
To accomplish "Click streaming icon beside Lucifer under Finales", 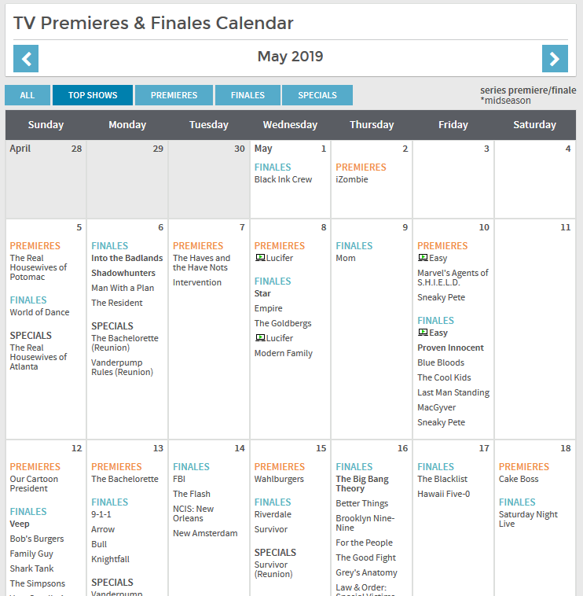I will pos(259,338).
